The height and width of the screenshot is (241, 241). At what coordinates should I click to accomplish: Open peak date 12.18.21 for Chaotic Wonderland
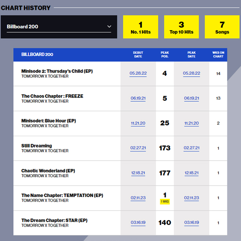point(192,173)
